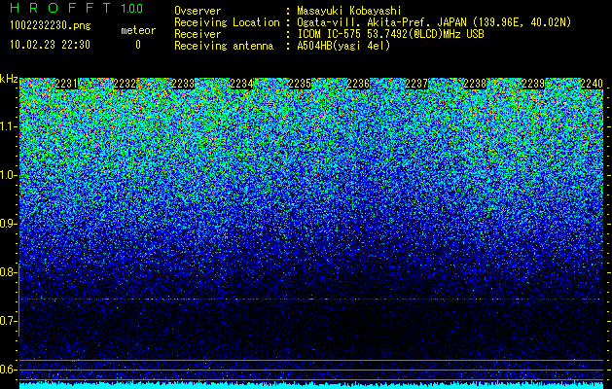Click the Receiver label in the header
The width and height of the screenshot is (612, 389).
198,34
